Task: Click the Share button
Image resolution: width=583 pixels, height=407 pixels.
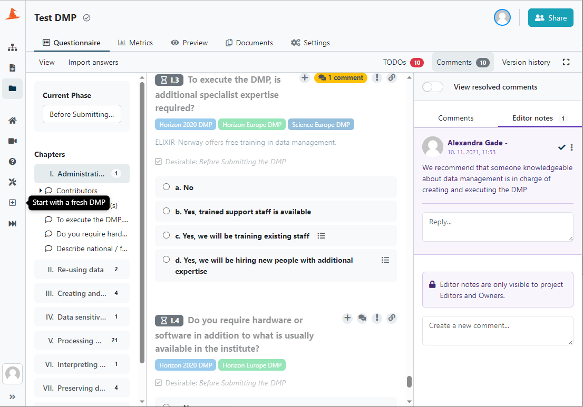Action: 551,18
